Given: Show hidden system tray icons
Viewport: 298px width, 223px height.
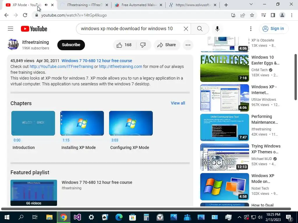Looking at the screenshot, I should (x=240, y=217).
